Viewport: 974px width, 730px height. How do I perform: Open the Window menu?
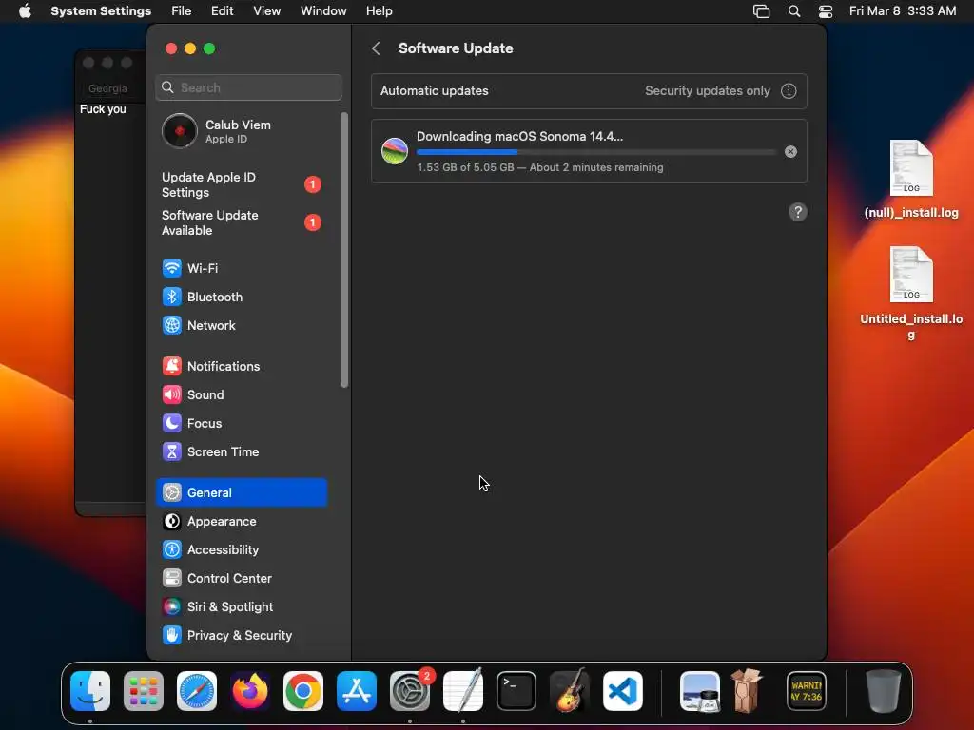323,11
